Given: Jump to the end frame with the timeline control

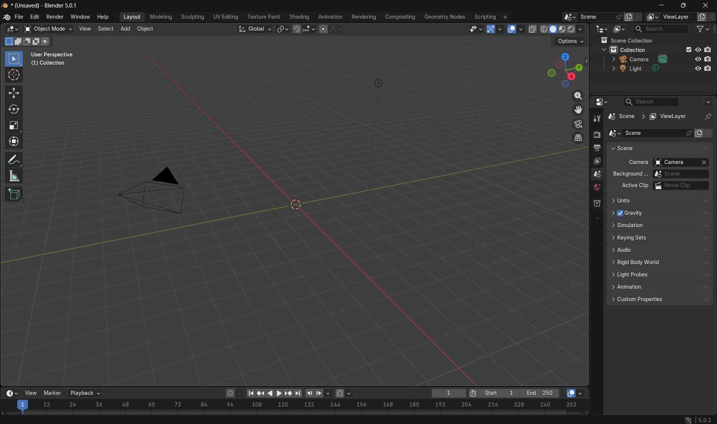Looking at the screenshot, I should (298, 393).
